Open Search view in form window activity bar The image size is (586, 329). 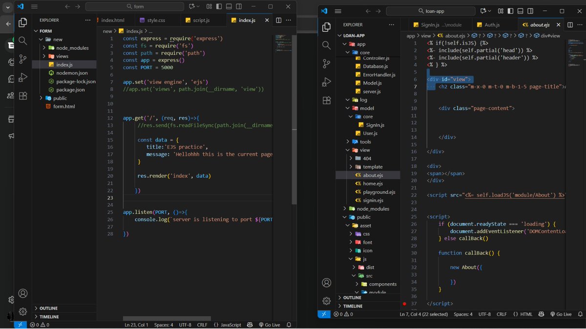22,40
